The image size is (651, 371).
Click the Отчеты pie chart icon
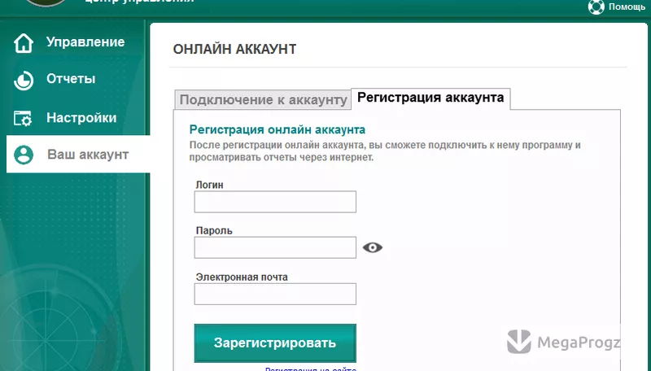point(24,81)
